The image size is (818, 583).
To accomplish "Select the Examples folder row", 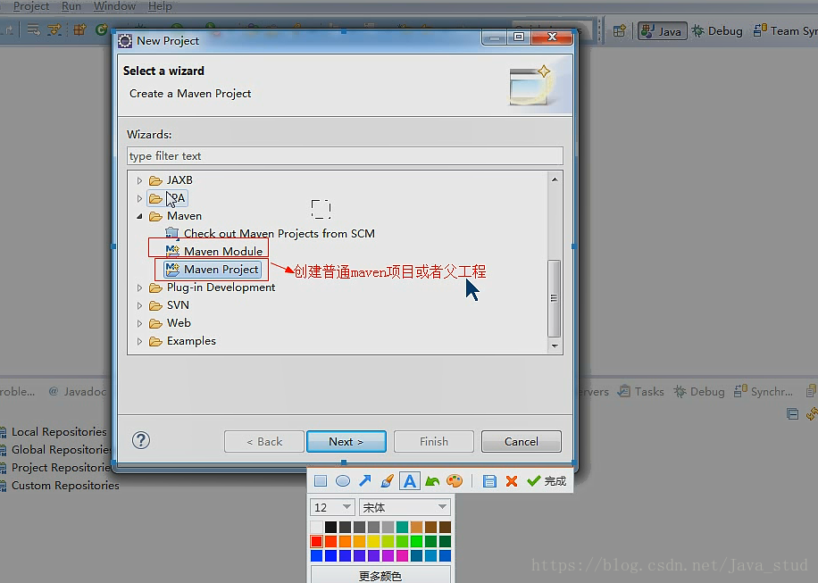I will pyautogui.click(x=191, y=341).
